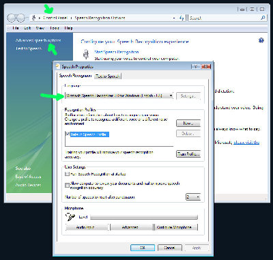Open the Tools menu
Screen dimensions: 273x260
pos(55,28)
